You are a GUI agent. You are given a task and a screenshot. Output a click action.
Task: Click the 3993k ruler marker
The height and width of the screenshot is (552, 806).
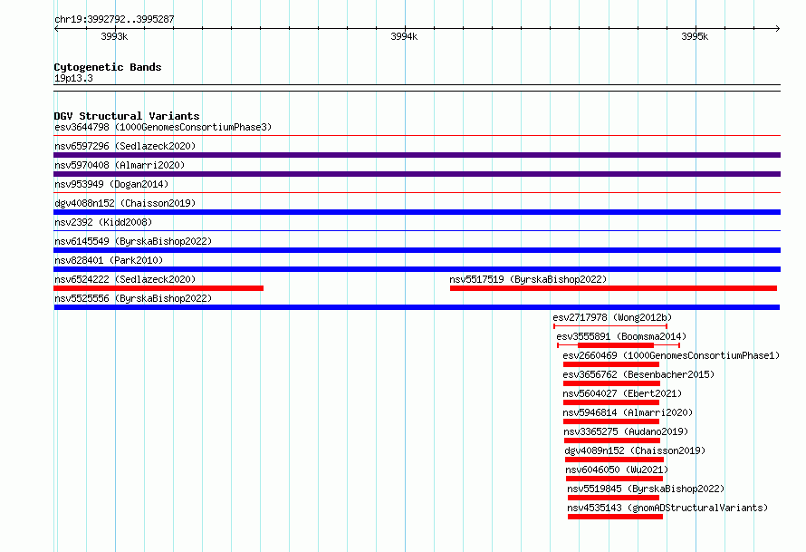click(x=114, y=36)
